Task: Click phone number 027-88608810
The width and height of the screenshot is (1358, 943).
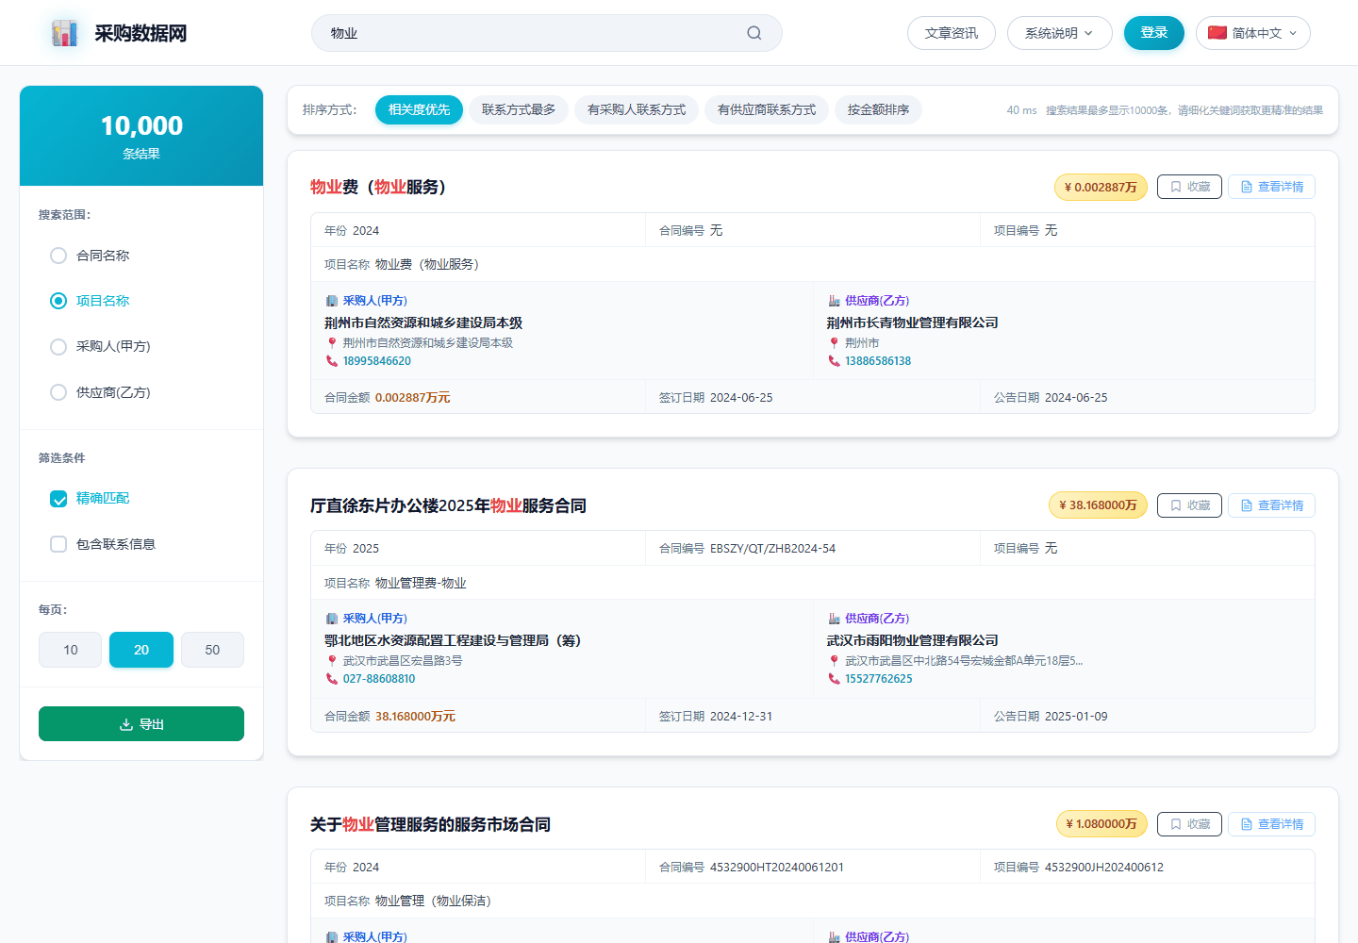Action: click(x=379, y=679)
